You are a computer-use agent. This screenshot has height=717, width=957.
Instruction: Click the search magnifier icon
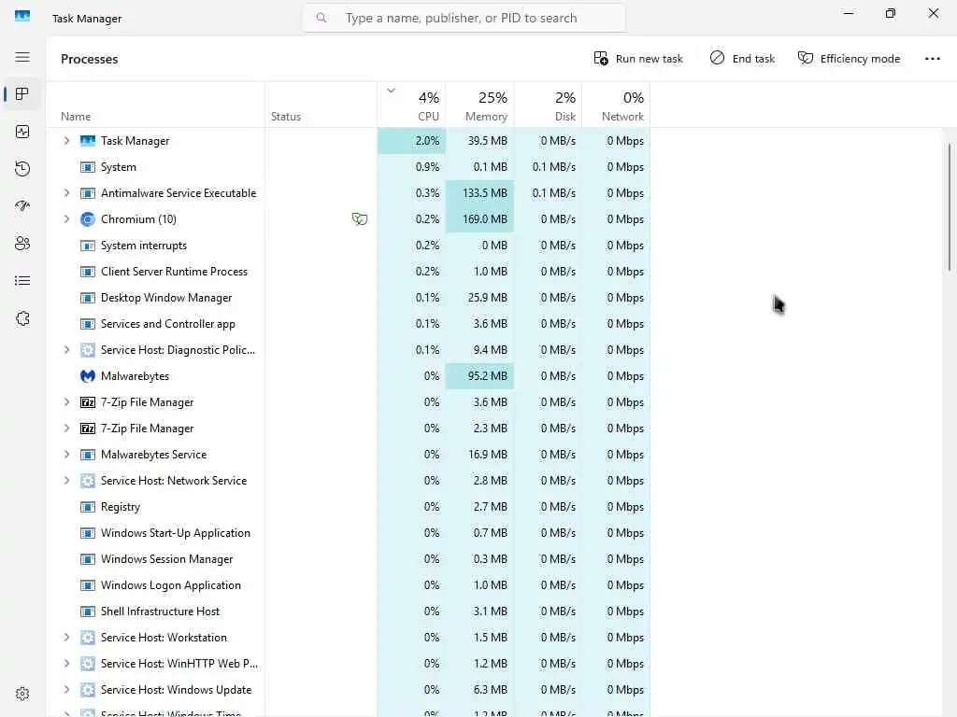pos(321,18)
